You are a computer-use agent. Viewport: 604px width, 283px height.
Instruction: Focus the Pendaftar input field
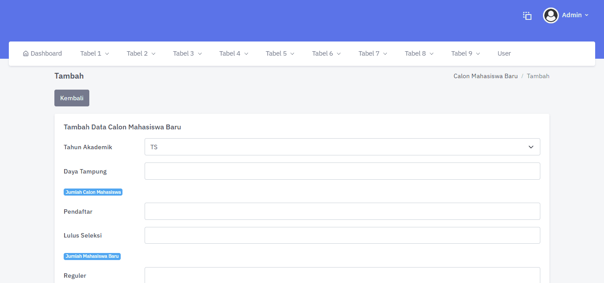(x=342, y=211)
